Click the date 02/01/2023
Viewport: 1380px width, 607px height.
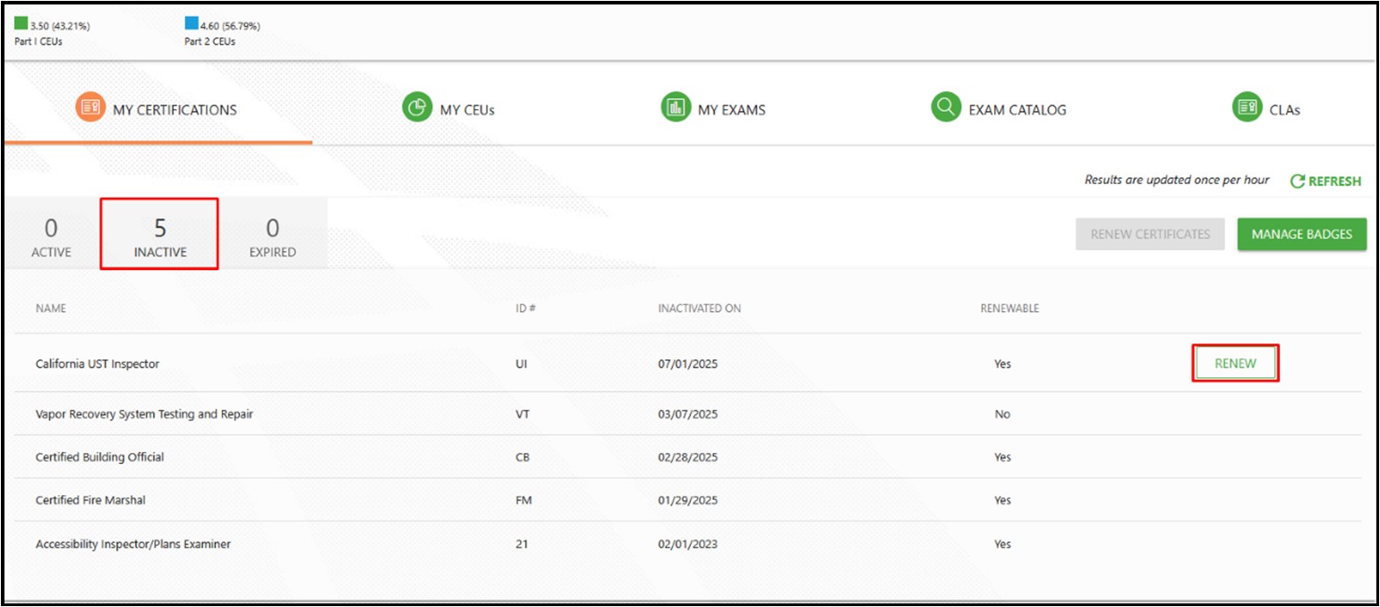(x=688, y=544)
